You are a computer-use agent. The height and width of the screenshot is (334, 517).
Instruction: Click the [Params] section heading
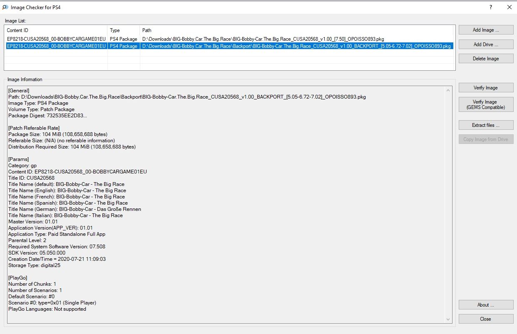coord(19,159)
